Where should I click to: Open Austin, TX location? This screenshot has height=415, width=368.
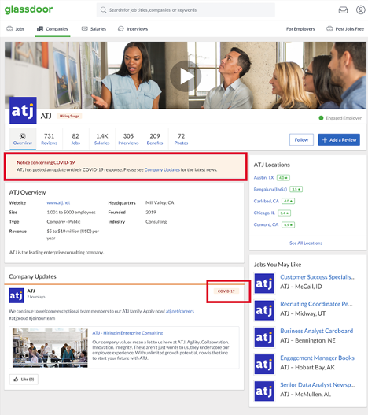click(263, 178)
